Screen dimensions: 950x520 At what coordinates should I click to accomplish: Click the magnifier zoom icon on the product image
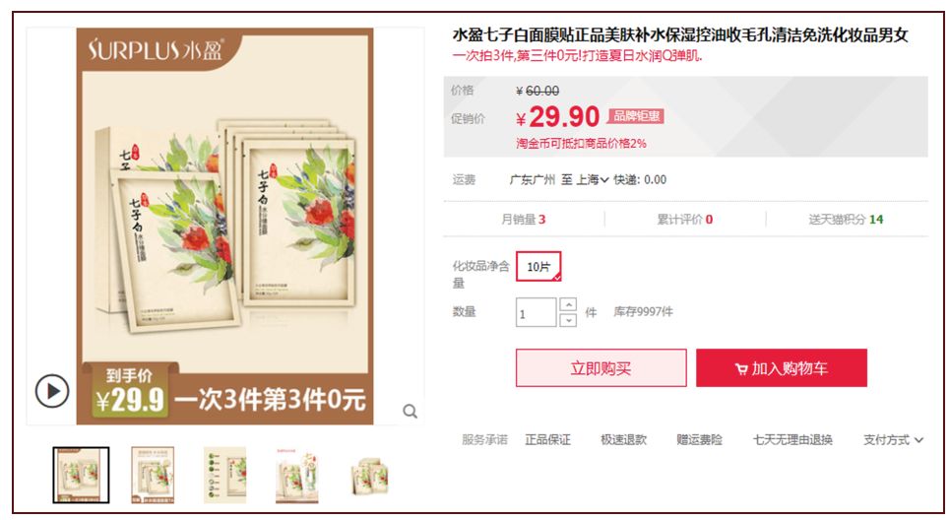pyautogui.click(x=411, y=412)
